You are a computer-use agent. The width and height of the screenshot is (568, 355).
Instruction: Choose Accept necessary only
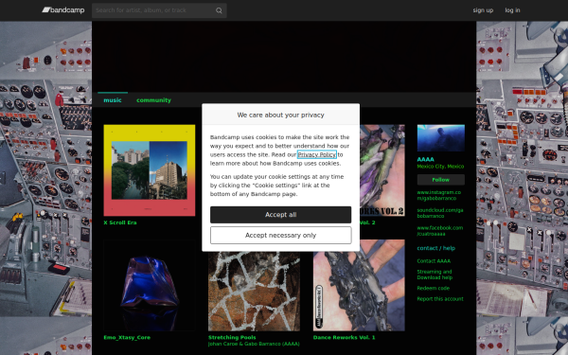[x=281, y=236]
